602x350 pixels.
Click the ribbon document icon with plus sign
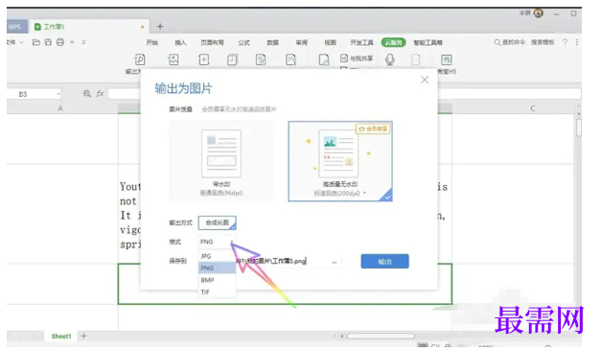tap(204, 59)
